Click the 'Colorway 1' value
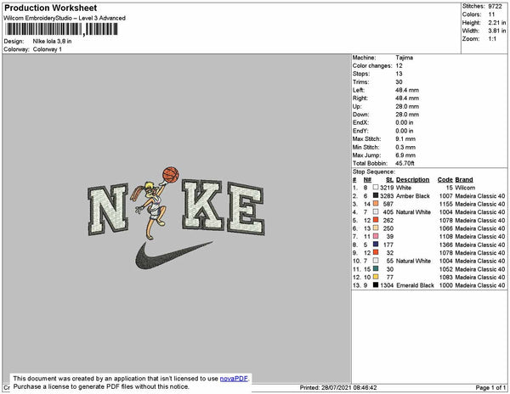The image size is (510, 394). tap(47, 49)
